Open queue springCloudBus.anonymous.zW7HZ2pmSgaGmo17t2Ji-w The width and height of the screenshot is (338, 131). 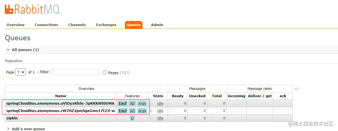coord(61,111)
